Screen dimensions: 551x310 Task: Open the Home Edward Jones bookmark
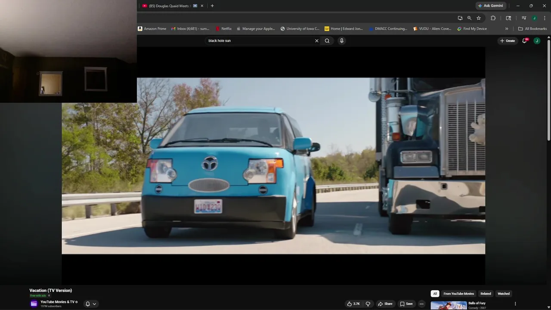click(344, 29)
